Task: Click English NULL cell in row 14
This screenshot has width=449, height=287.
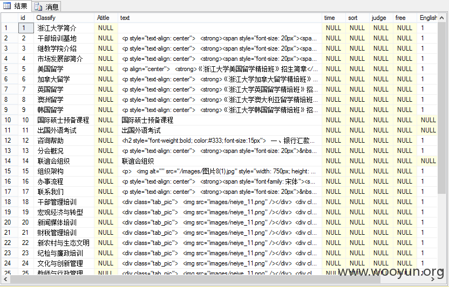Action: (x=427, y=161)
